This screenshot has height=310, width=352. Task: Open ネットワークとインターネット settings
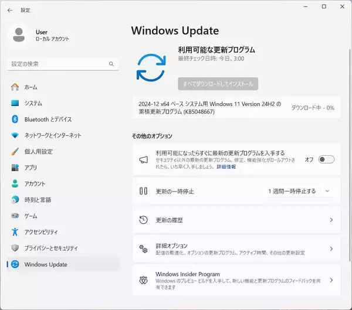click(x=63, y=135)
